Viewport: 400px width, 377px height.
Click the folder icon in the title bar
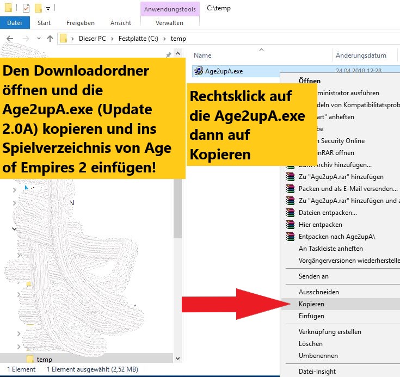(x=8, y=8)
